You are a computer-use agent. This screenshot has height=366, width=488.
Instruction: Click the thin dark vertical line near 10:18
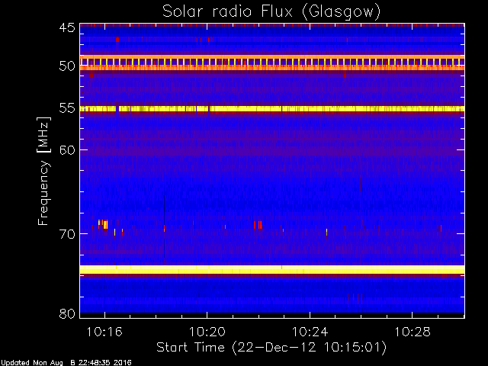pyautogui.click(x=165, y=226)
